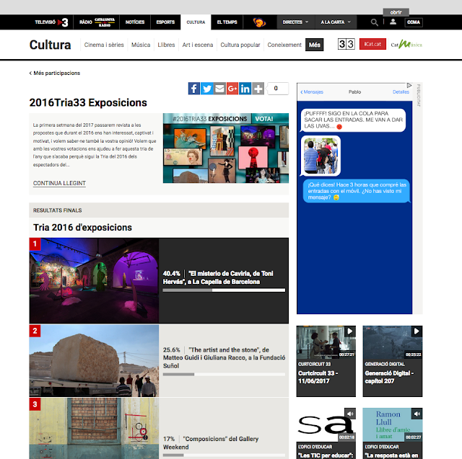This screenshot has height=459, width=462.
Task: Open the AdChoices triangle icon on advertisement
Action: 409,85
